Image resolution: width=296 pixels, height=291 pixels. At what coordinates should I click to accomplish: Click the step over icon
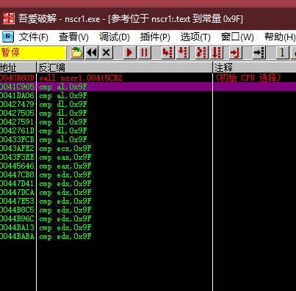(183, 52)
